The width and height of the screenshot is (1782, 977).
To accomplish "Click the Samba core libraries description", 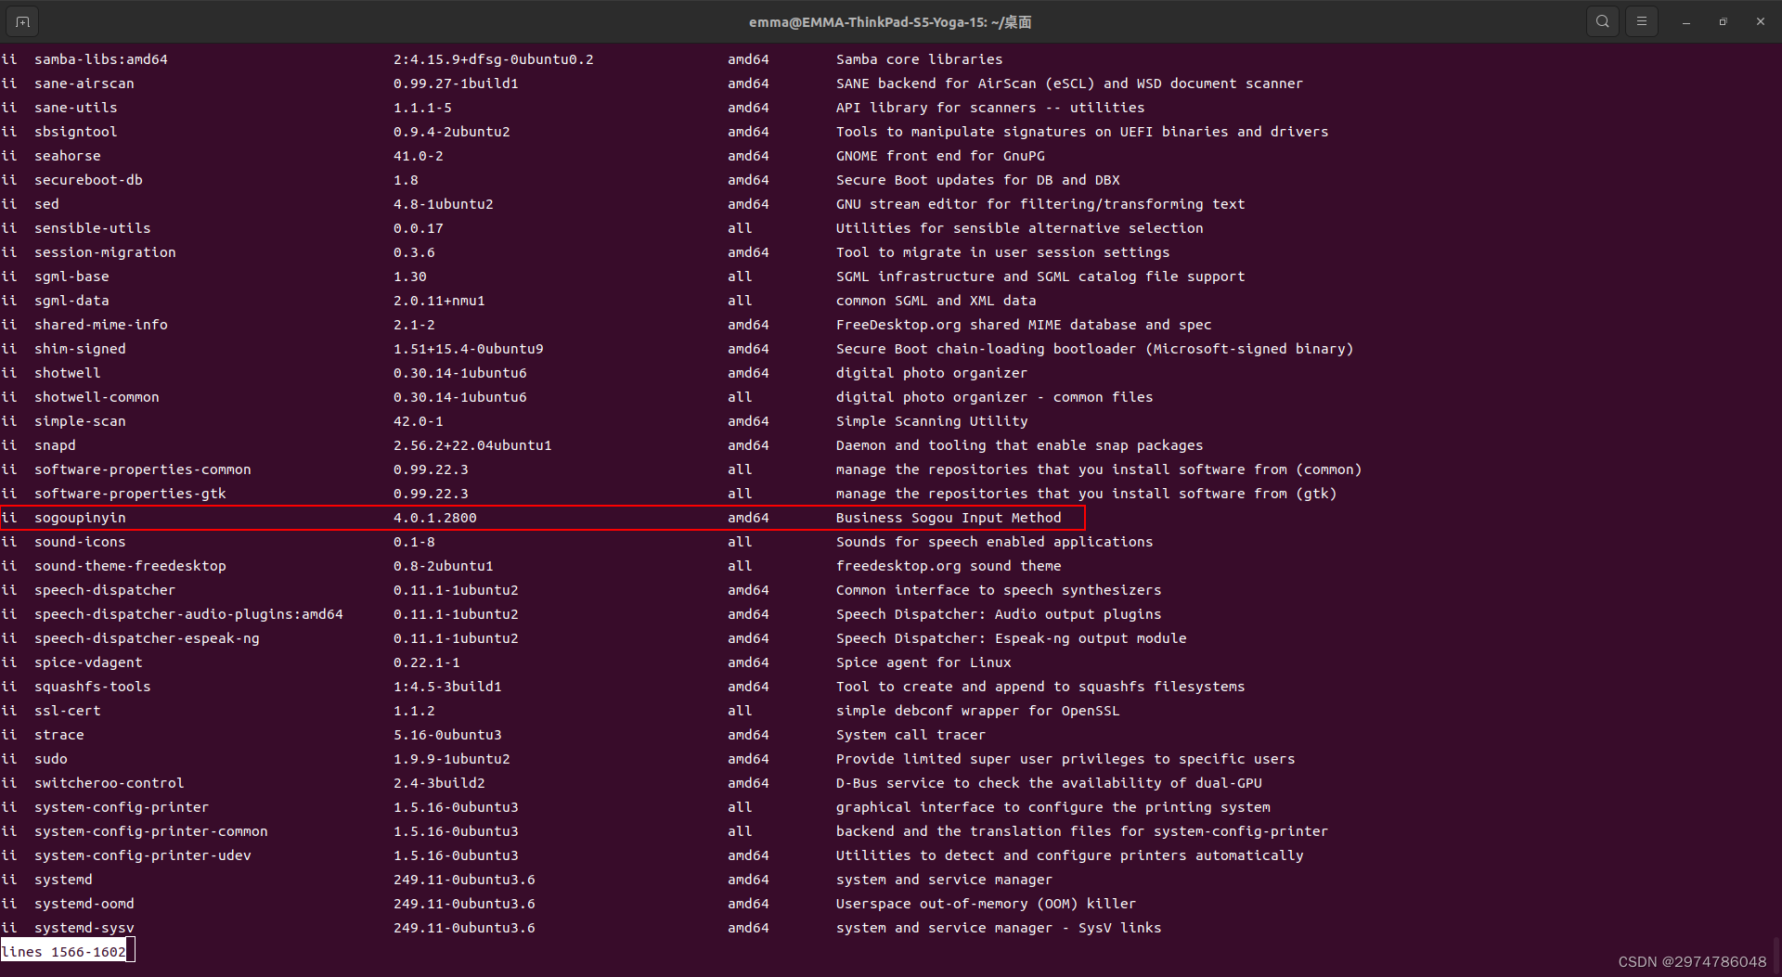I will point(919,59).
